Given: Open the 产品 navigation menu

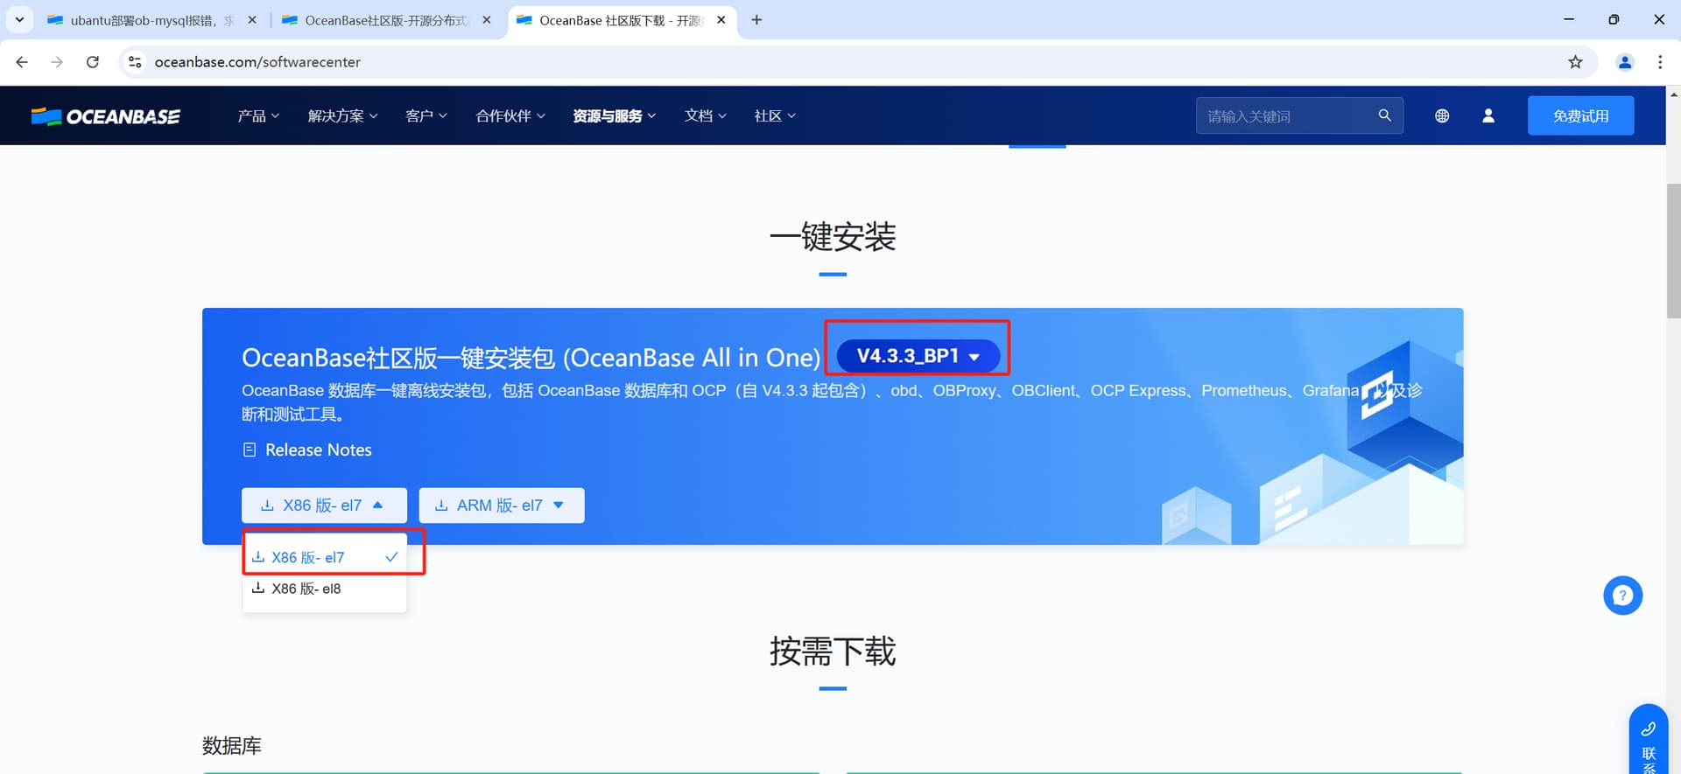Looking at the screenshot, I should click(x=257, y=115).
